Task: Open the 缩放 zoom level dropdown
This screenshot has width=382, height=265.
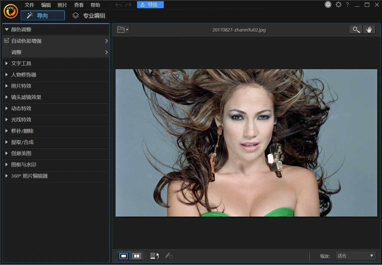Action: (355, 256)
